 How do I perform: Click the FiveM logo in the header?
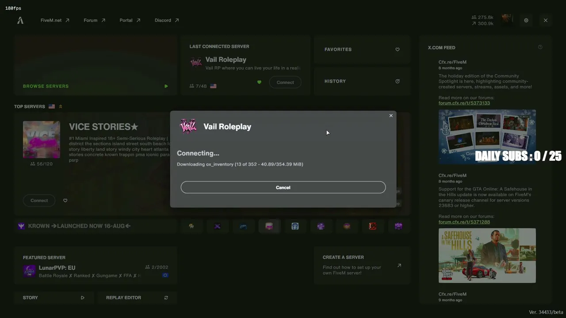[20, 20]
